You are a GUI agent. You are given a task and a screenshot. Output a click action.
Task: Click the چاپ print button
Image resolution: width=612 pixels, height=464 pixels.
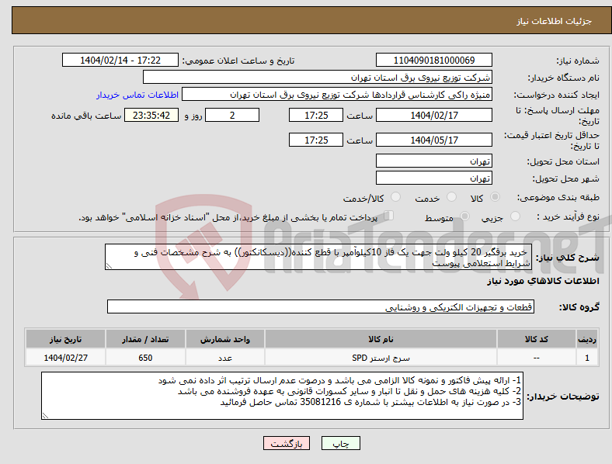[341, 443]
